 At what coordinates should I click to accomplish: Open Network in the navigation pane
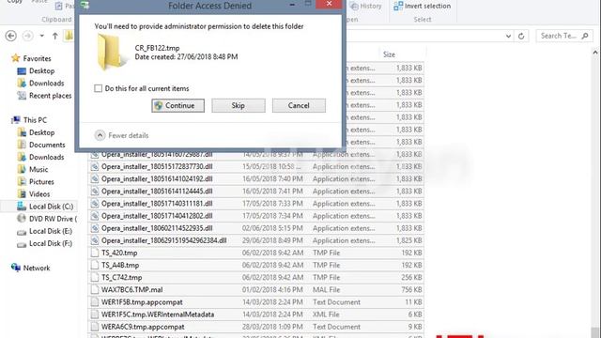(x=37, y=268)
